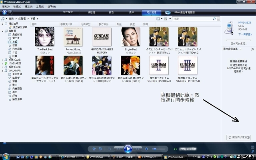Click the Sony NWZ-A828 device picture
The height and width of the screenshot is (160, 256).
pos(230,28)
